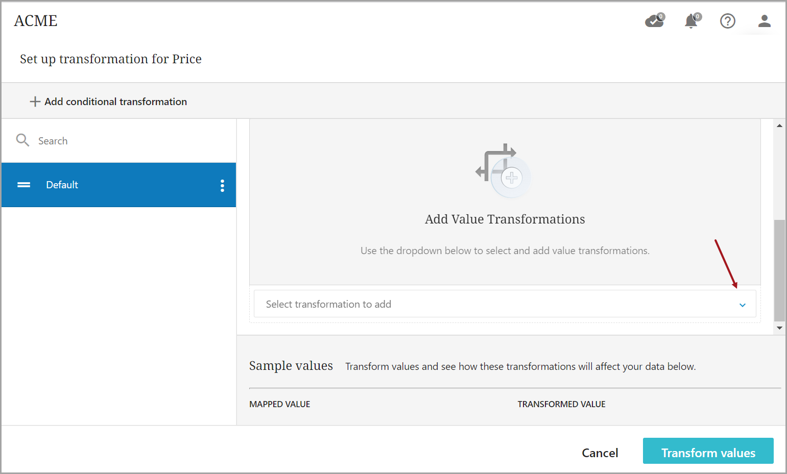Open the three-dot menu on Default
Viewport: 787px width, 474px height.
coord(222,185)
